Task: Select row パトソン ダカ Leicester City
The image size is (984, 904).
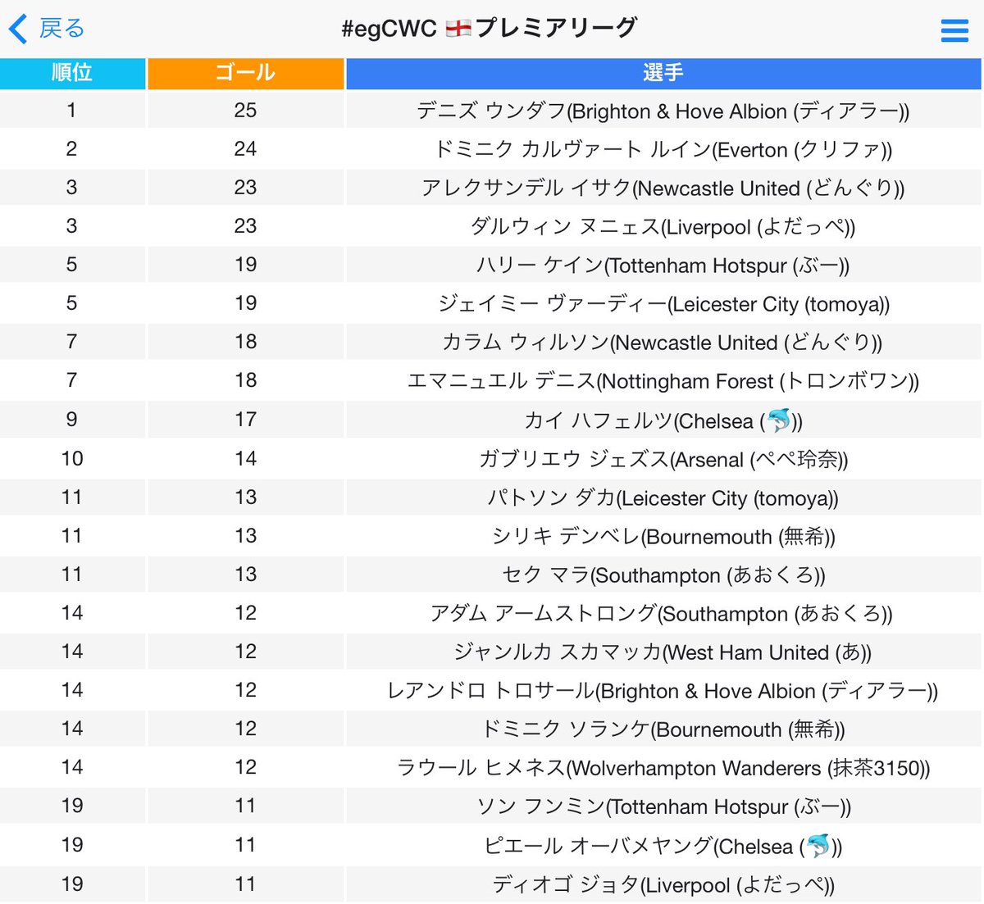Action: [492, 497]
